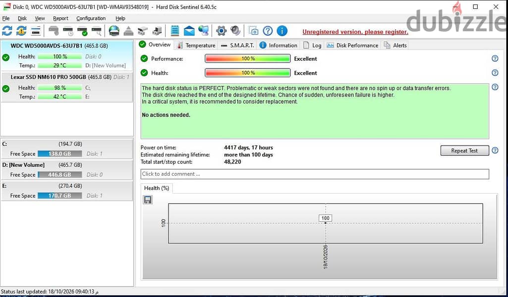Open the Report menu
The height and width of the screenshot is (297, 508).
[x=60, y=18]
